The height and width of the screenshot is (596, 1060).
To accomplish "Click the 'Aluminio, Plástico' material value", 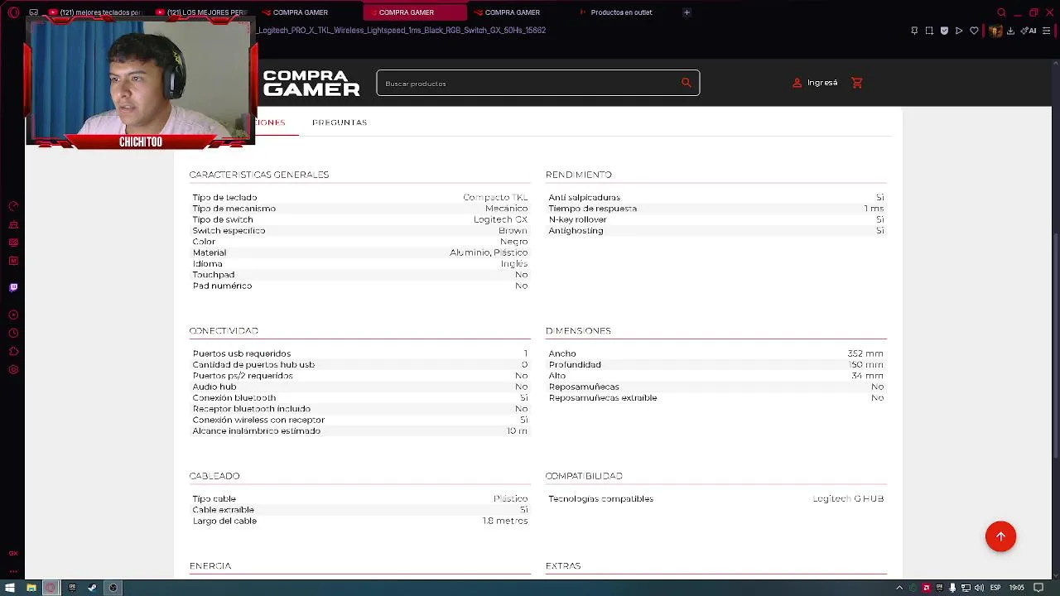I will coord(489,252).
